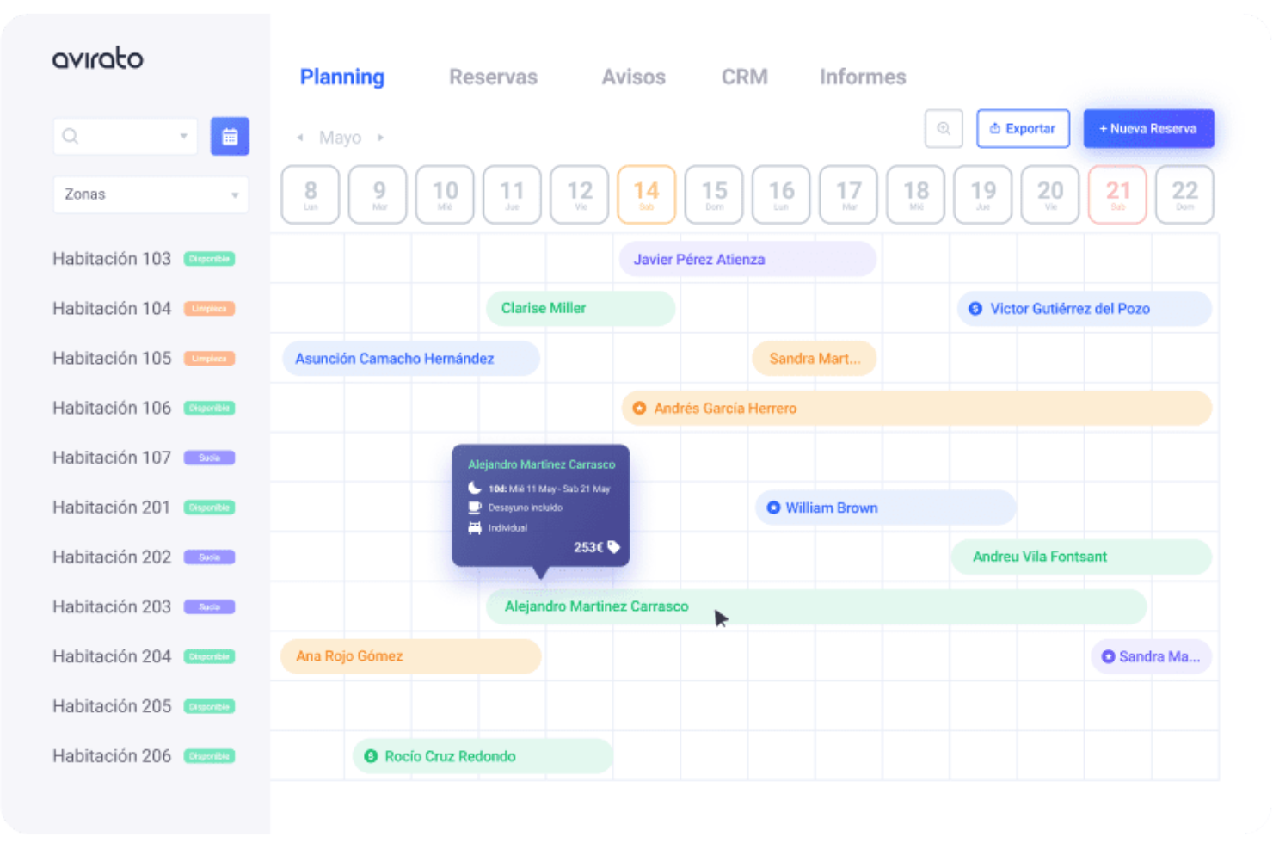
Task: Click the breakfast cup icon in tooltip
Action: [x=474, y=508]
